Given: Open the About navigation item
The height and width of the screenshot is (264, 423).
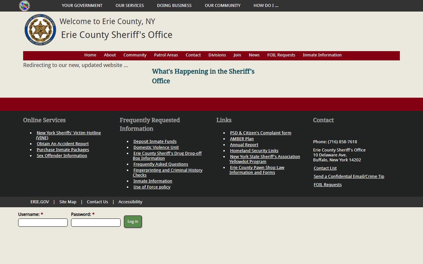Looking at the screenshot, I should pos(110,55).
